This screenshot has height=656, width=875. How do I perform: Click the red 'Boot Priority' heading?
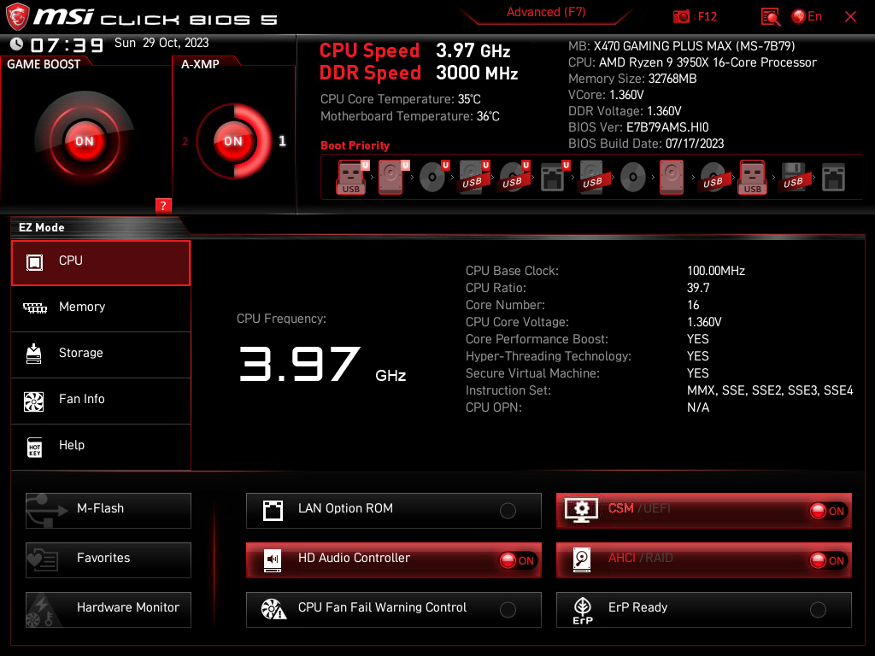pos(355,145)
